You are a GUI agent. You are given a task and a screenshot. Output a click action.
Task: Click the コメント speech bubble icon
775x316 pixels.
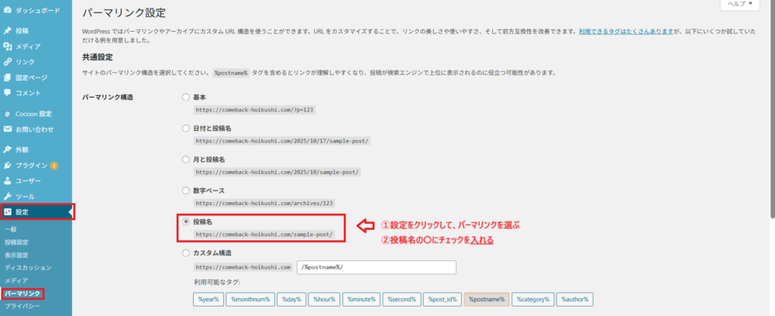pyautogui.click(x=8, y=93)
